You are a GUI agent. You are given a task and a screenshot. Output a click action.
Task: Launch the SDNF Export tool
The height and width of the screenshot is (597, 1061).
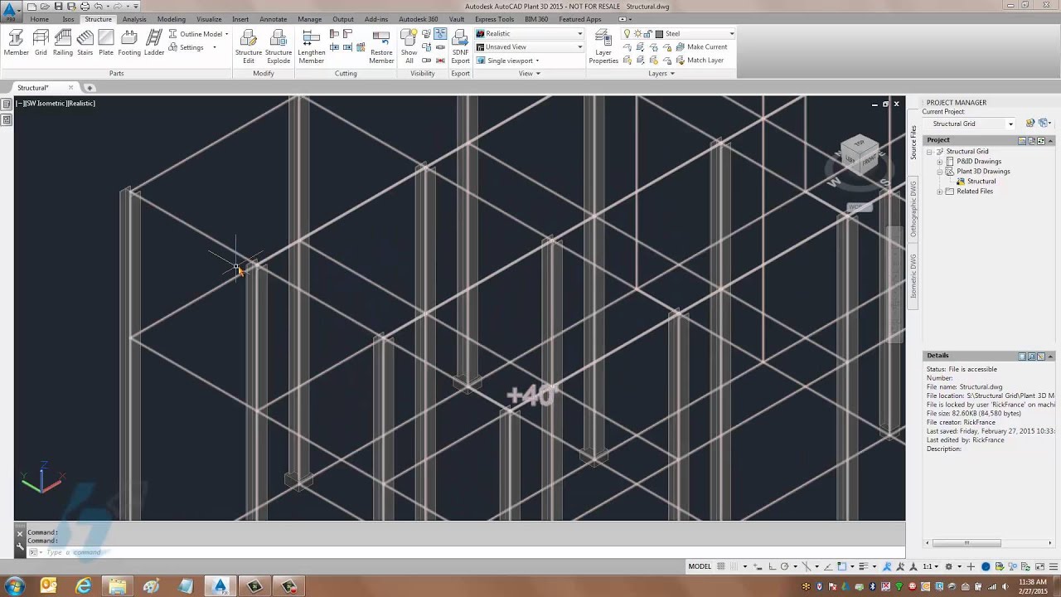point(460,46)
